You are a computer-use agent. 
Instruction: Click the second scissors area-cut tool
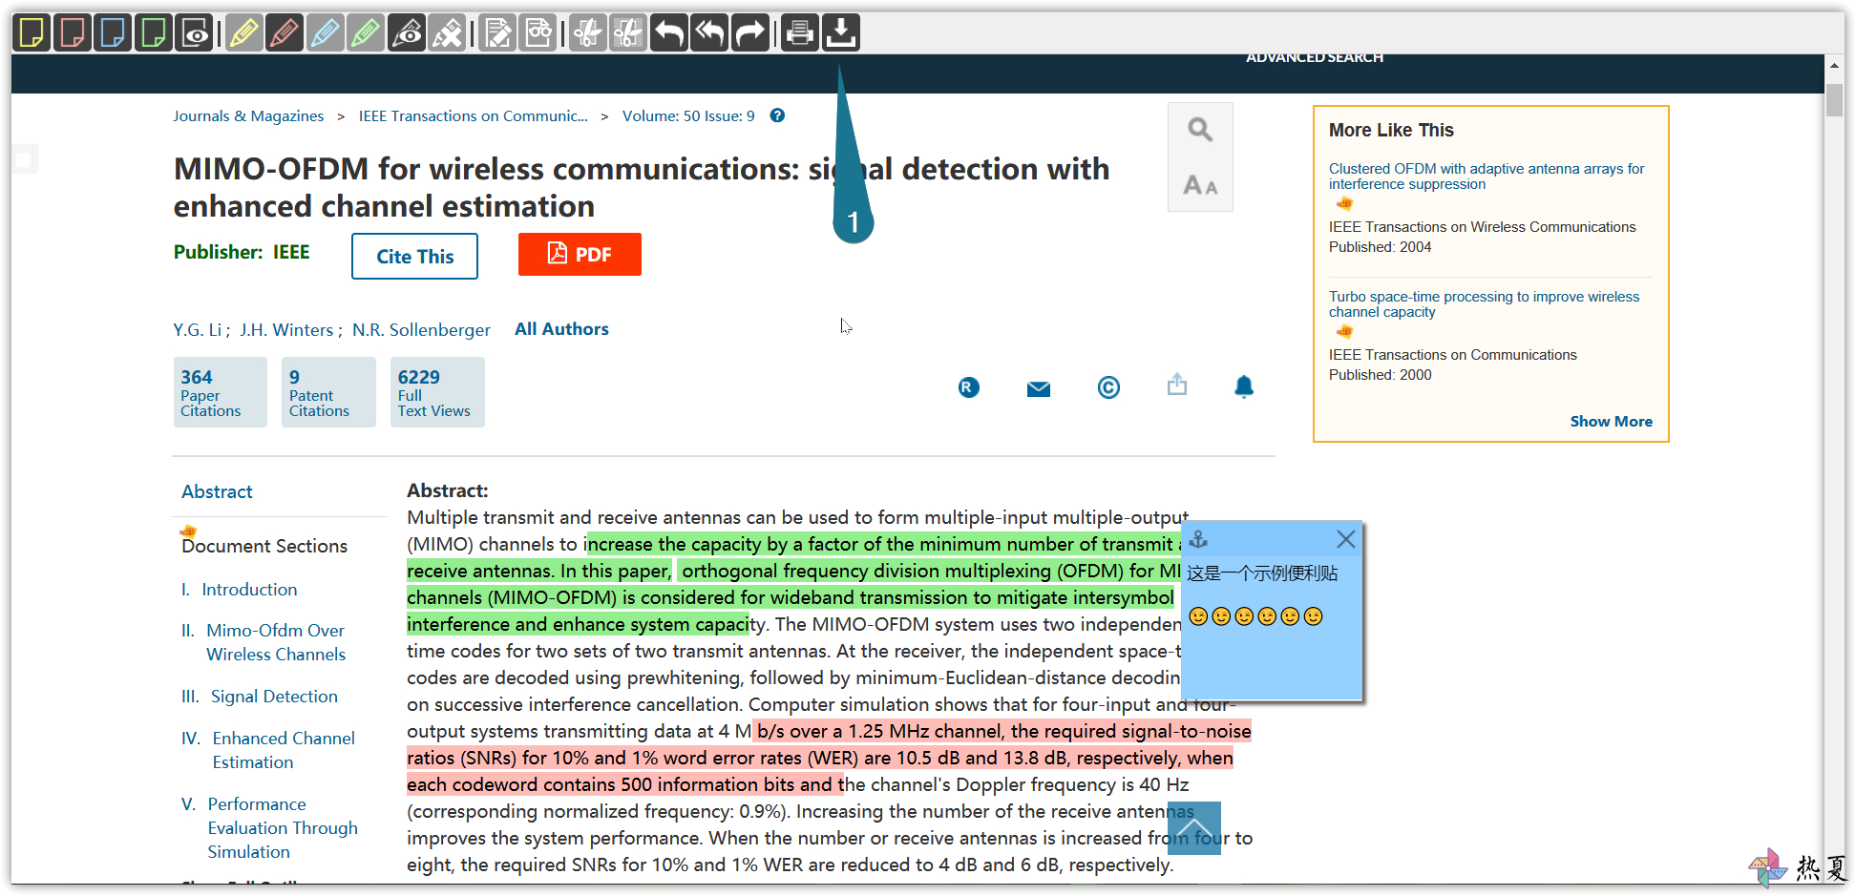click(628, 32)
